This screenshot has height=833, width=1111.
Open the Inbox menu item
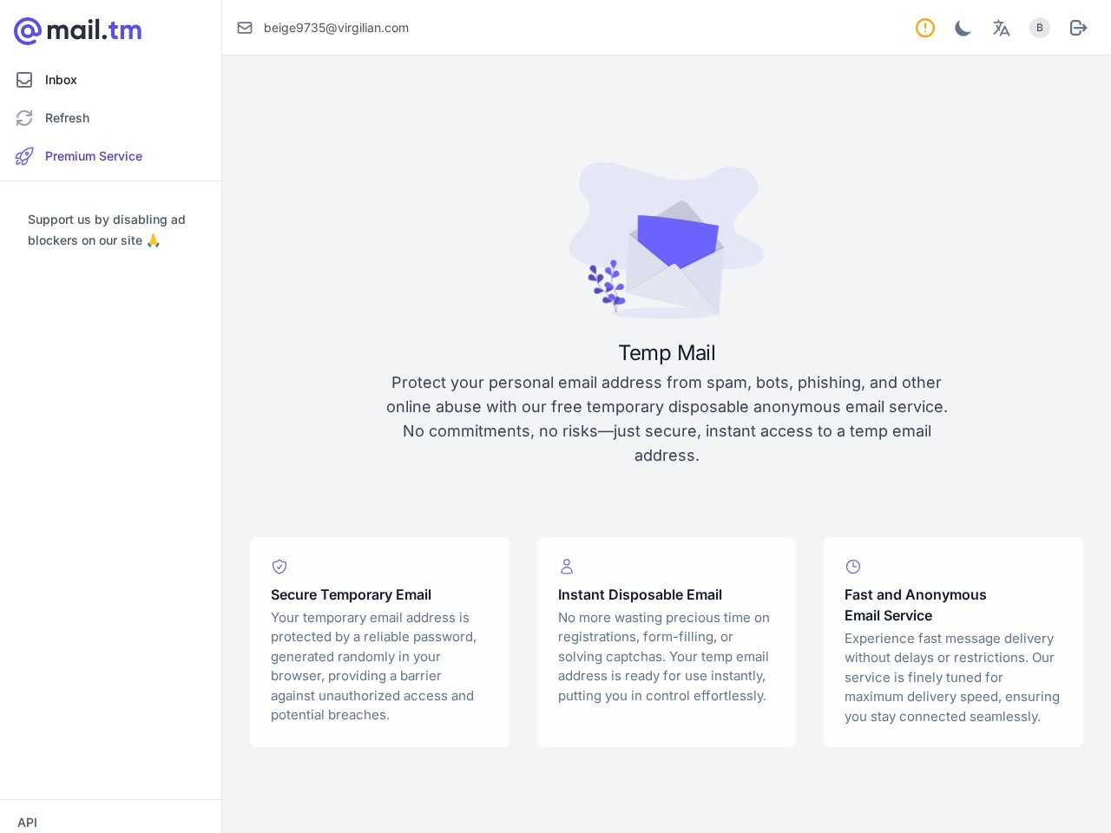pyautogui.click(x=61, y=80)
